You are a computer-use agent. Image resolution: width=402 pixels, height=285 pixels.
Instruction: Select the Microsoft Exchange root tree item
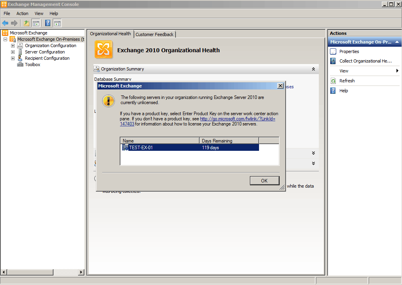tap(29, 33)
